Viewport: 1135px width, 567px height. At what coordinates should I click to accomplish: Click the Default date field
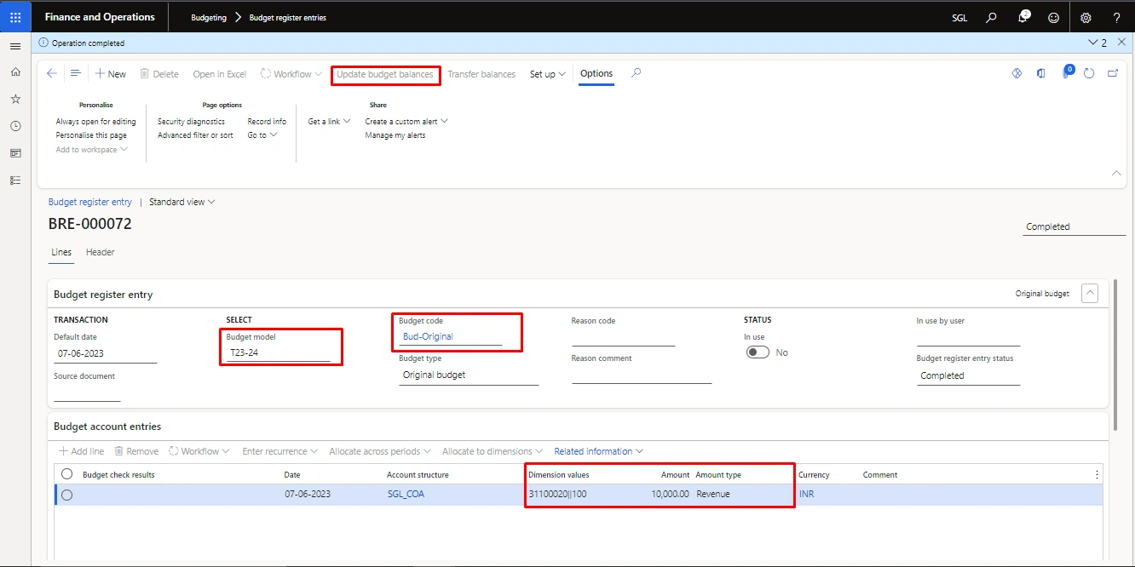[106, 353]
